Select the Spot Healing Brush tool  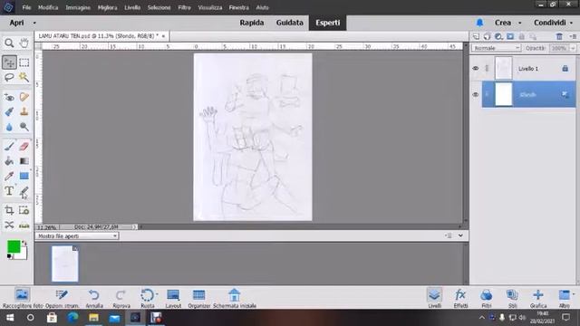coord(24,97)
